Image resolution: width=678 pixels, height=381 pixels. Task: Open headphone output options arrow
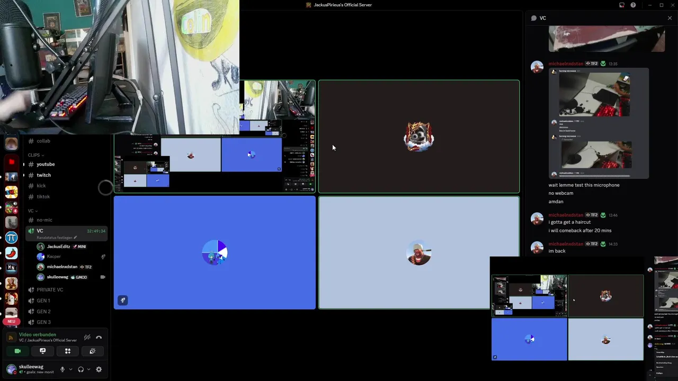click(88, 369)
